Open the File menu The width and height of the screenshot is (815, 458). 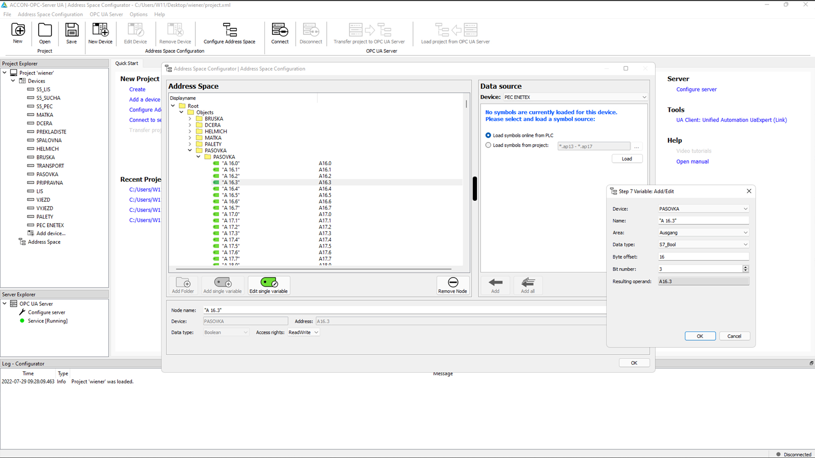point(7,14)
